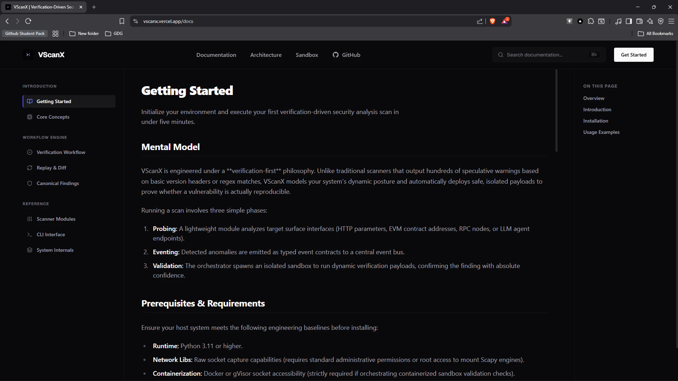Open the Canonical Findings page

click(69, 183)
